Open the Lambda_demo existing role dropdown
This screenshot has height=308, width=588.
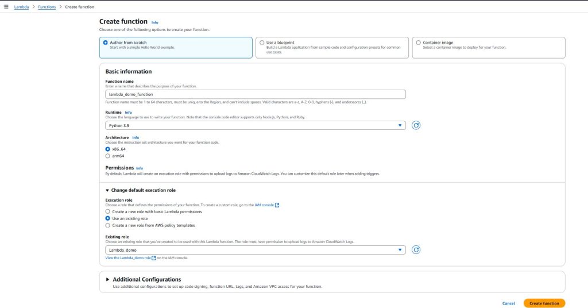pyautogui.click(x=256, y=250)
